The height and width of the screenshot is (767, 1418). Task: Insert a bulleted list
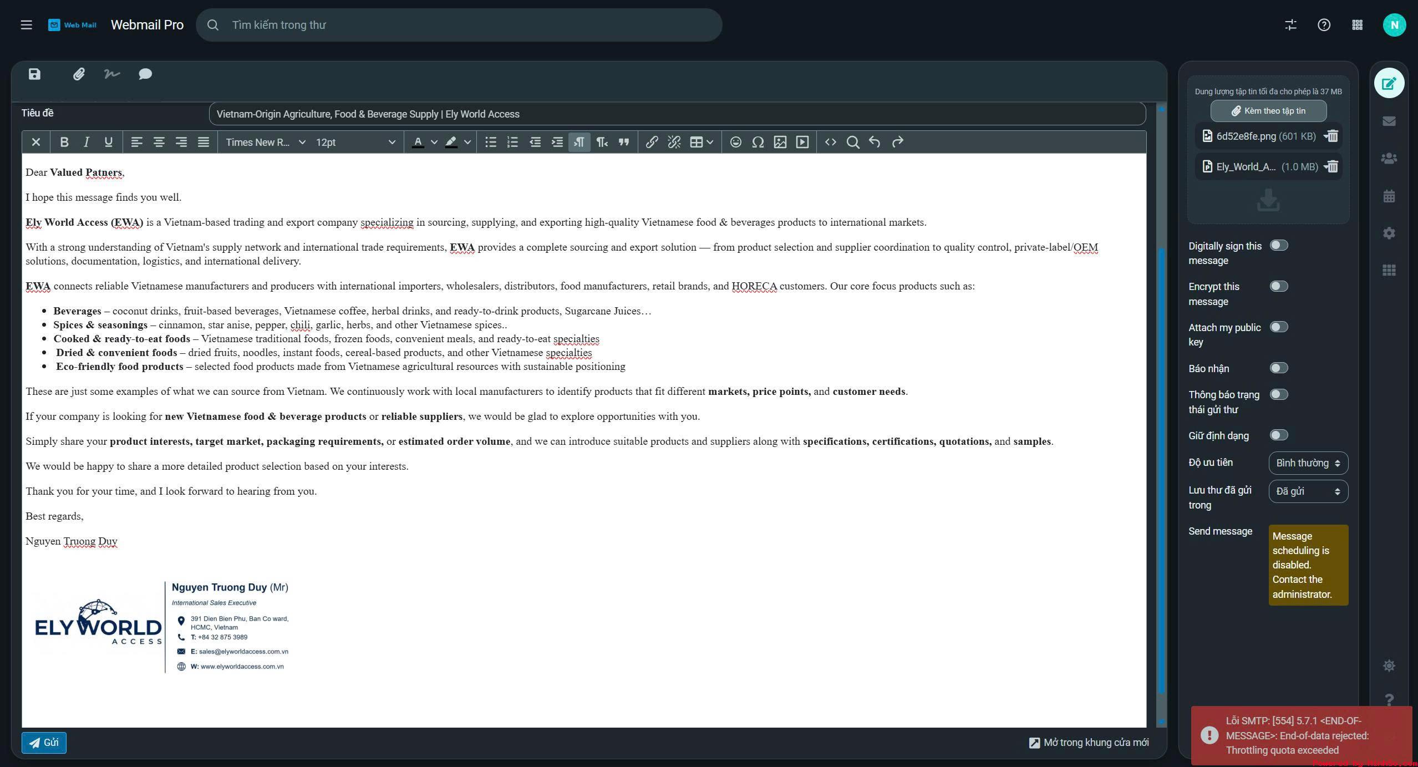490,142
